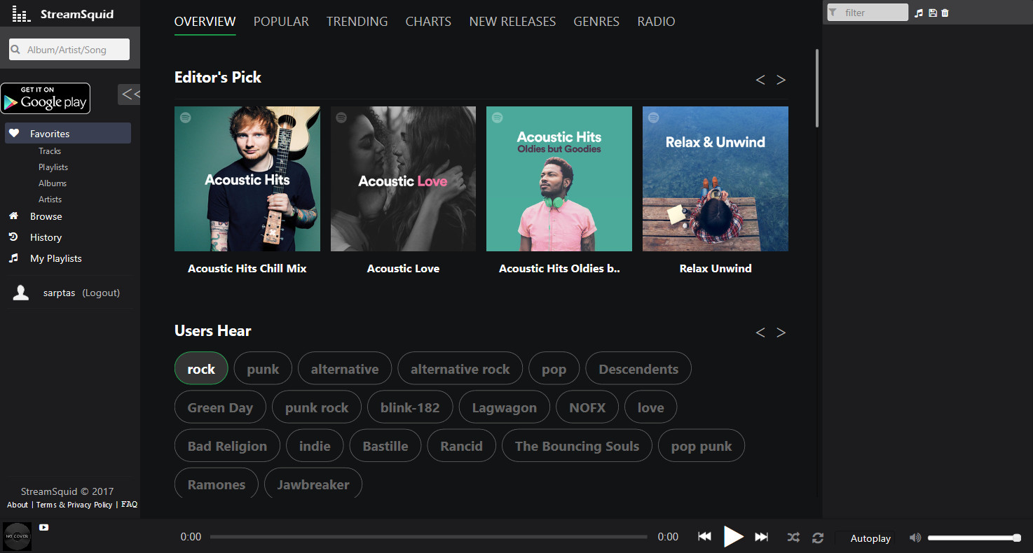The height and width of the screenshot is (553, 1033).
Task: Show previous Editor's Pick items
Action: (760, 80)
